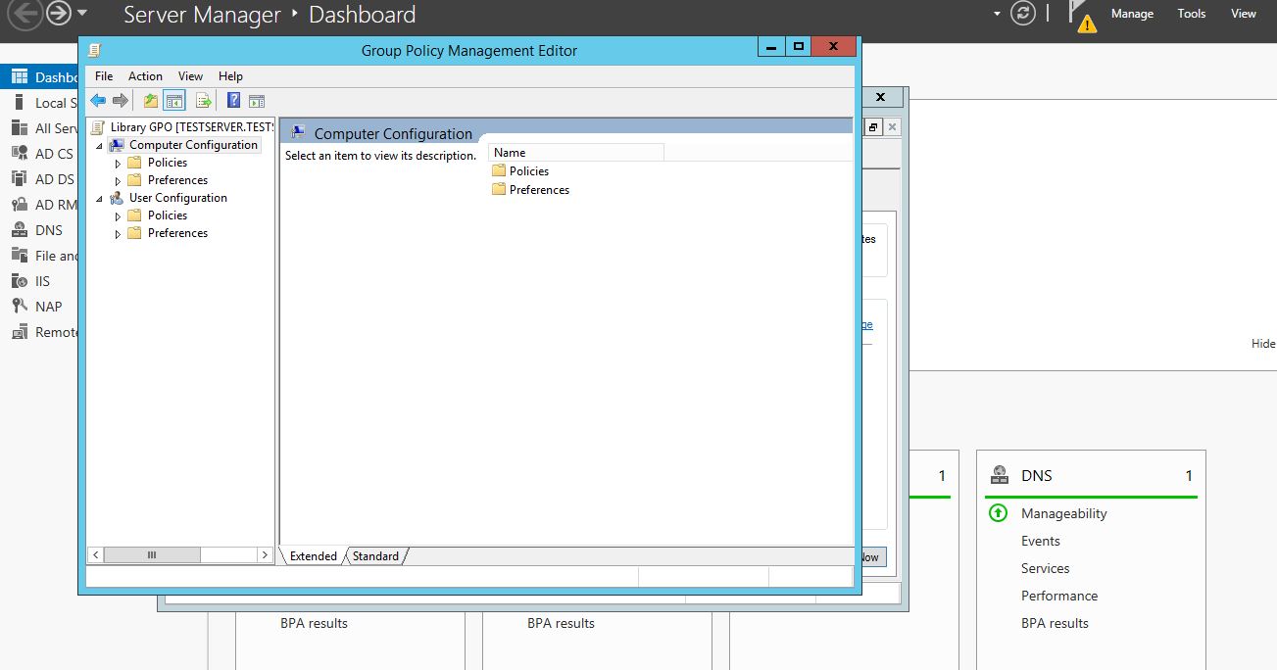Viewport: 1277px width, 670px height.
Task: Open Help via the question mark icon
Action: (234, 100)
